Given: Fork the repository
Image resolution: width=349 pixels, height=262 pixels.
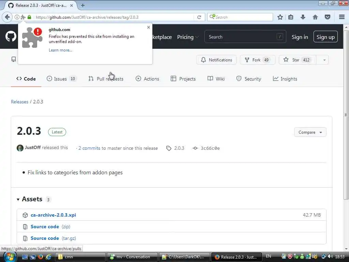Looking at the screenshot, I should pyautogui.click(x=258, y=60).
